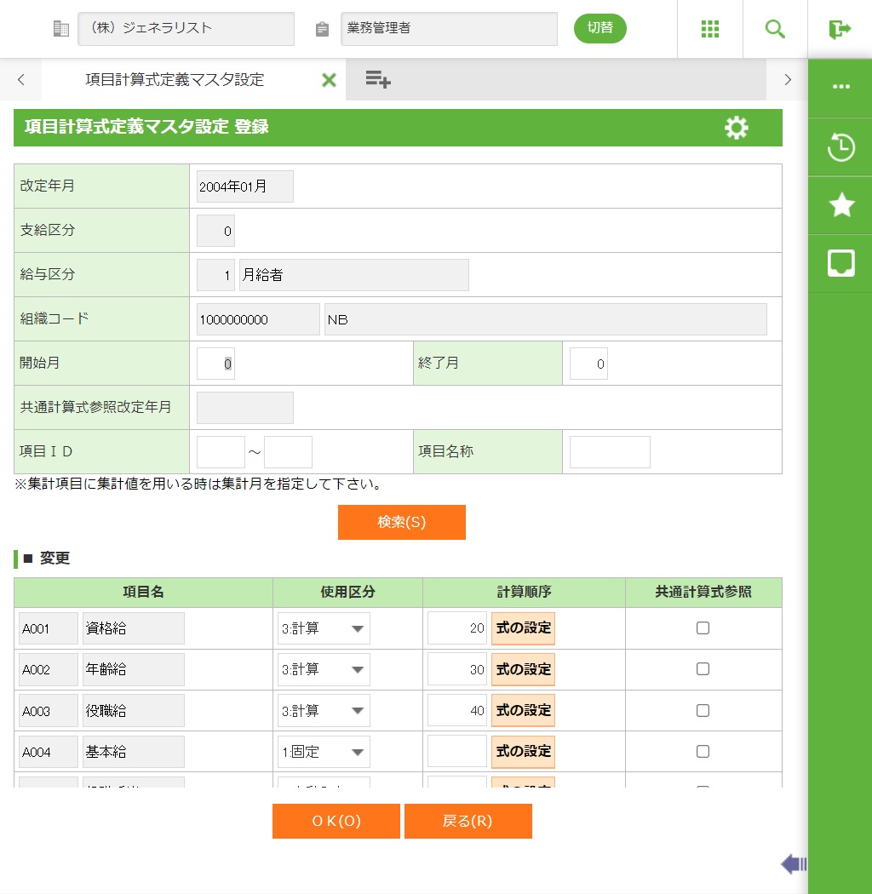Open 使用区分 dropdown showing 1:固定

324,752
